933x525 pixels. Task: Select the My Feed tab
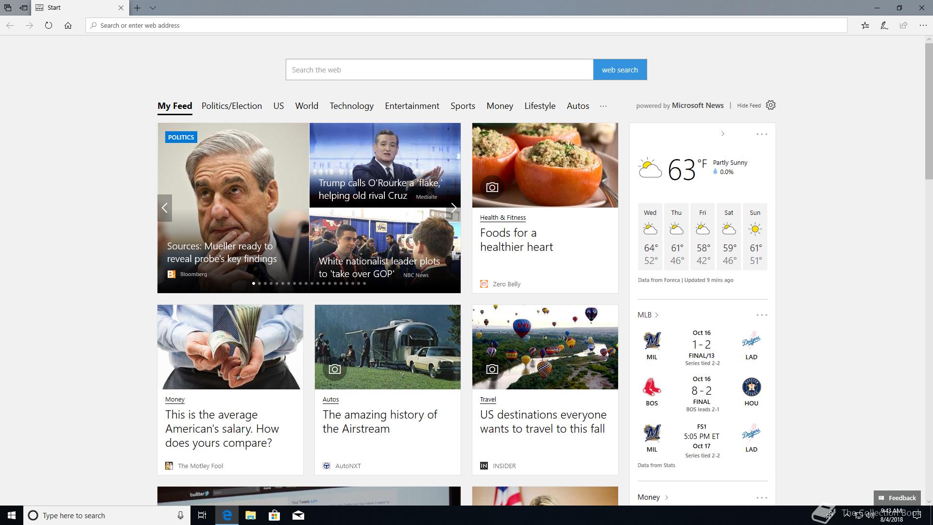click(x=174, y=106)
